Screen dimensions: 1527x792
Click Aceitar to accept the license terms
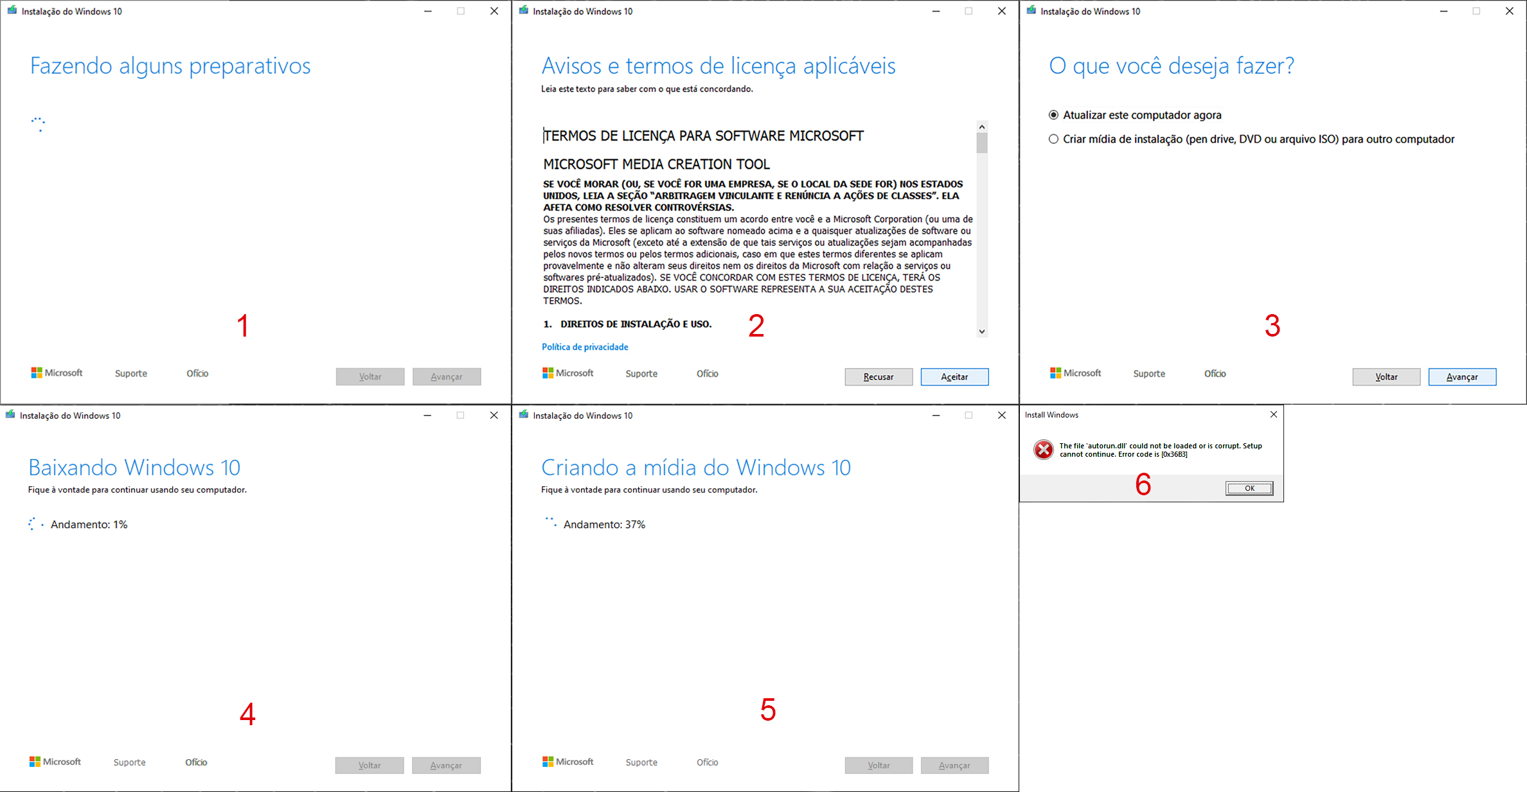(954, 377)
